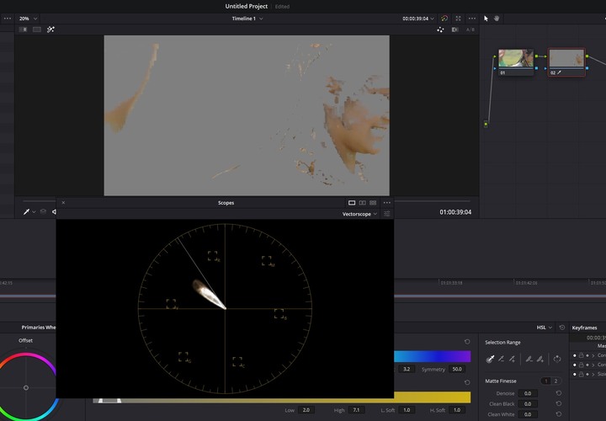Switch Scopes to dual view layout
This screenshot has height=421, width=606.
point(362,203)
